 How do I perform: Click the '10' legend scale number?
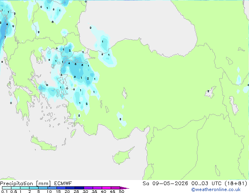tap(49, 191)
